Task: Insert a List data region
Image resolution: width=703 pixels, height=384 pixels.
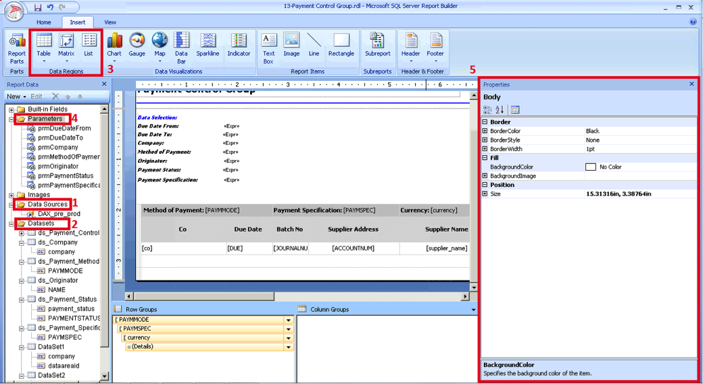Action: (89, 45)
